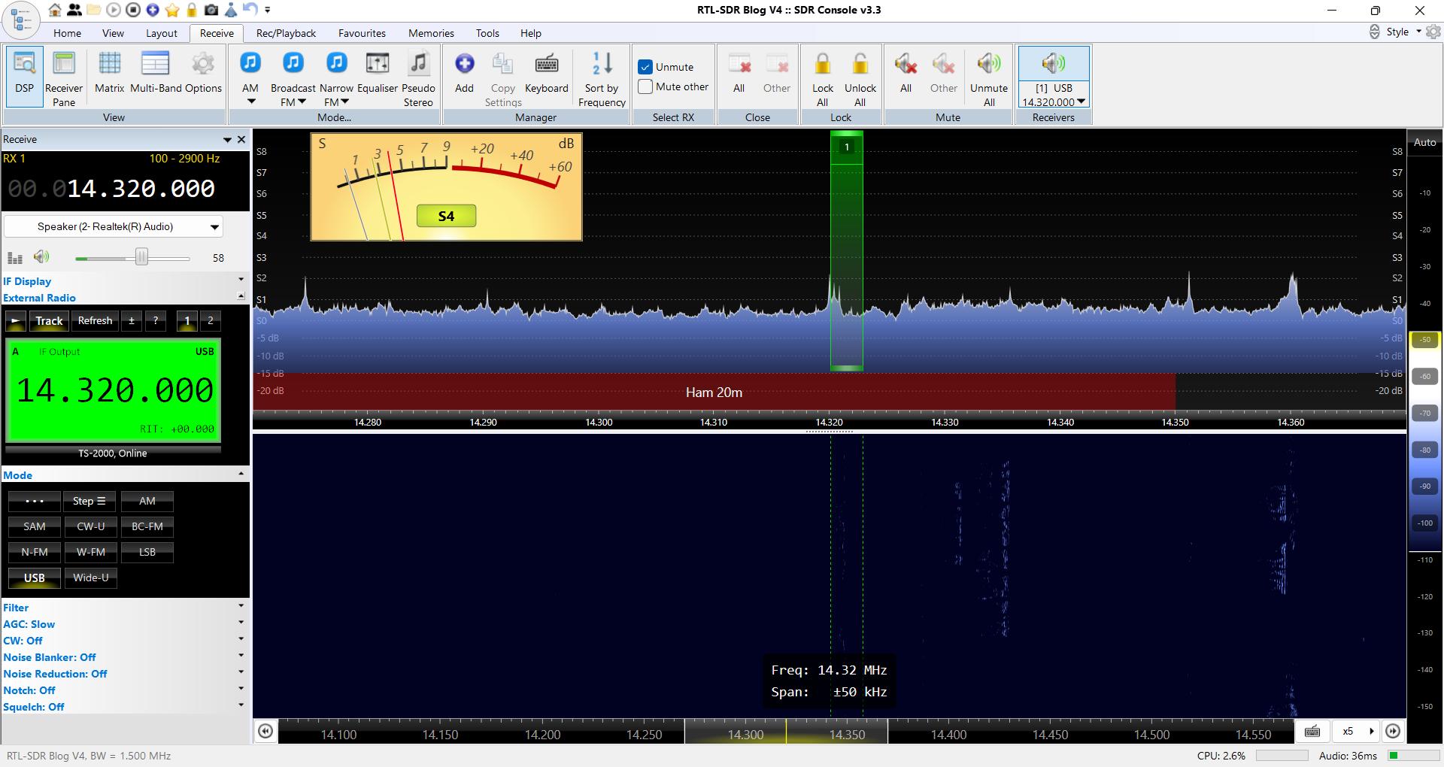Click the Step button in Mode panel
Image resolution: width=1444 pixels, height=767 pixels.
(x=89, y=501)
